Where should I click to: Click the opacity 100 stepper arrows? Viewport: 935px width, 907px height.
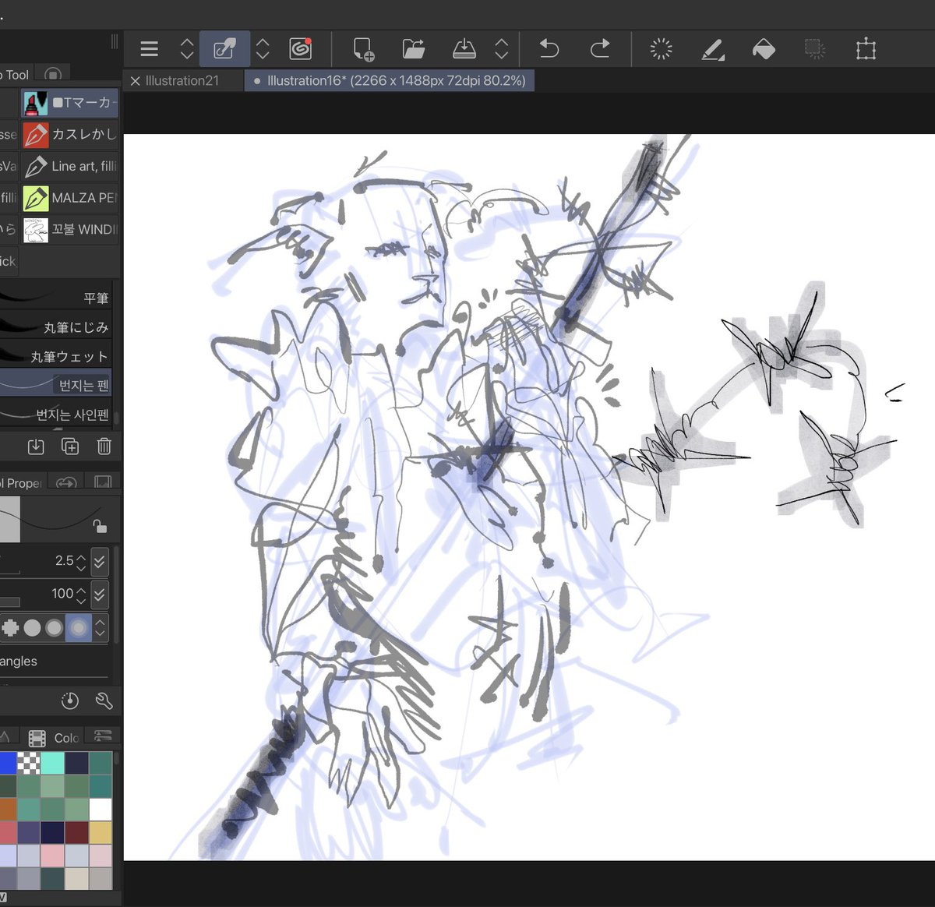tap(81, 595)
